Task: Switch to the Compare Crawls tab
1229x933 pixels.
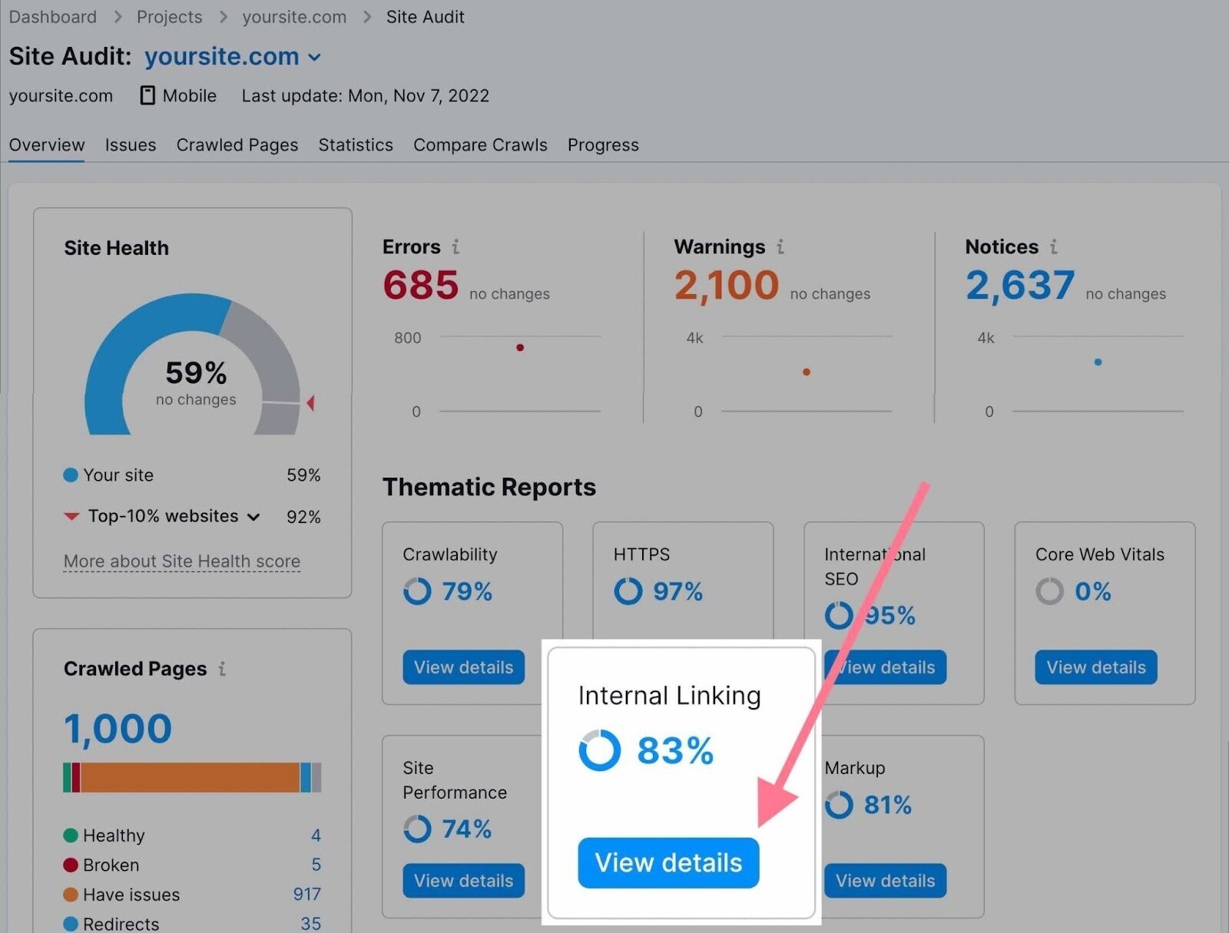Action: 480,145
